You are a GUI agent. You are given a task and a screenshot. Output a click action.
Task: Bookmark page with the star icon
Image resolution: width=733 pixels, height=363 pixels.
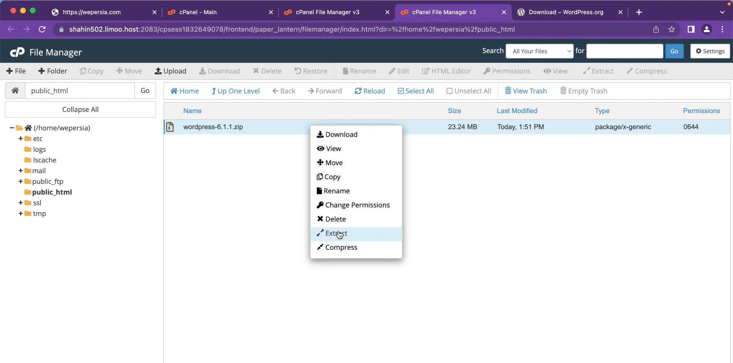coord(672,29)
